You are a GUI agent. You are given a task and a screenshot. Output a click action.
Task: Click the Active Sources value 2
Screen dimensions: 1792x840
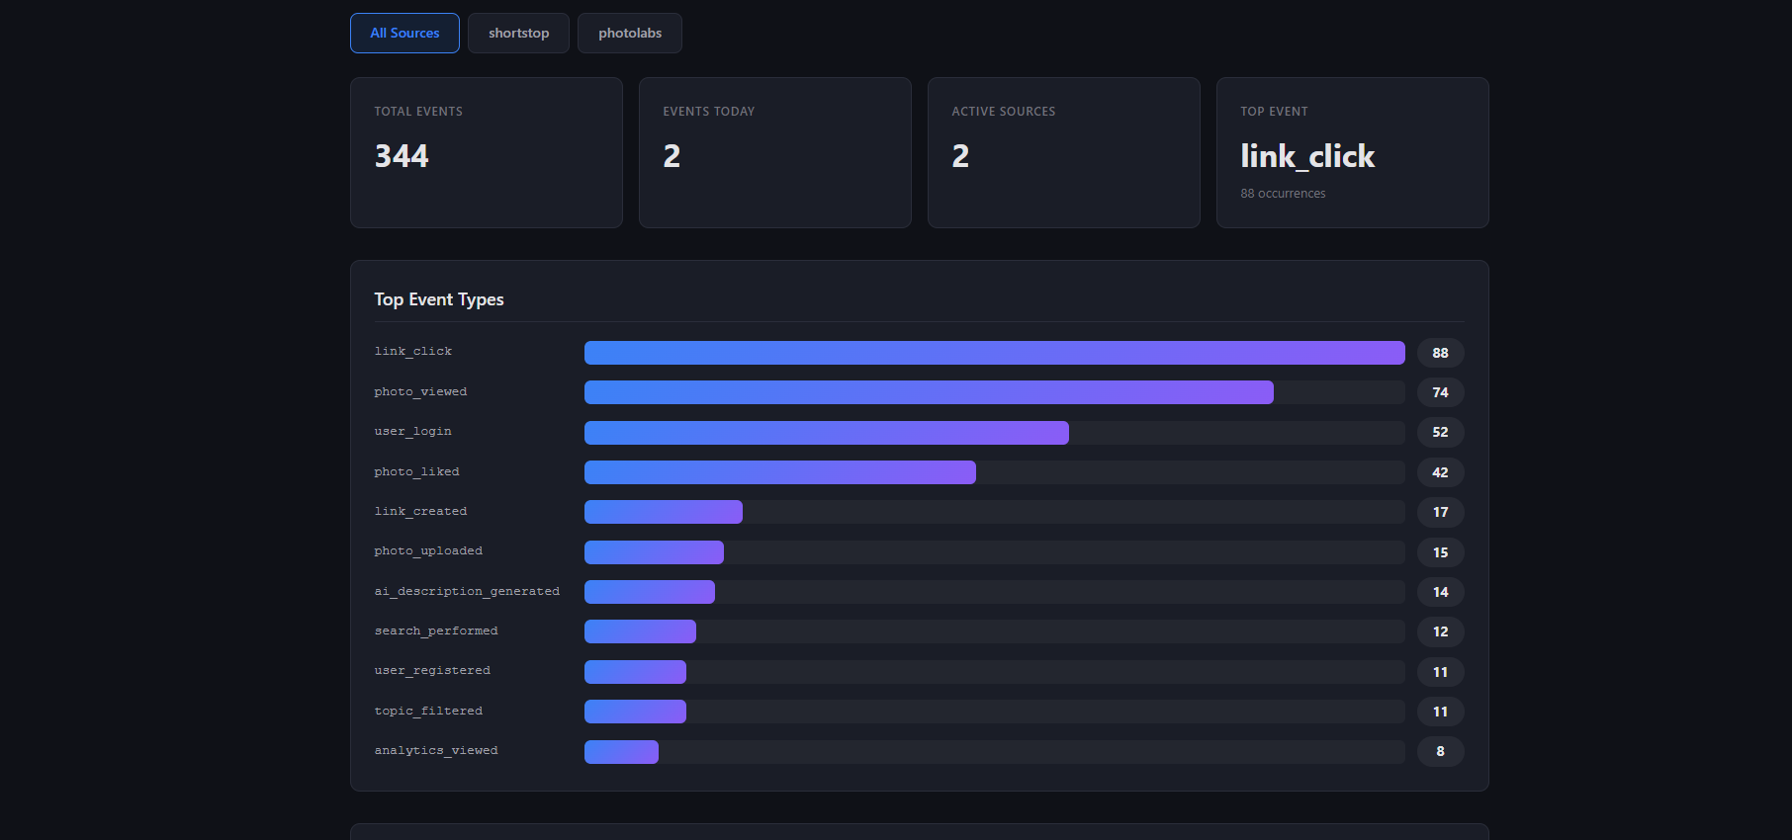pos(960,156)
